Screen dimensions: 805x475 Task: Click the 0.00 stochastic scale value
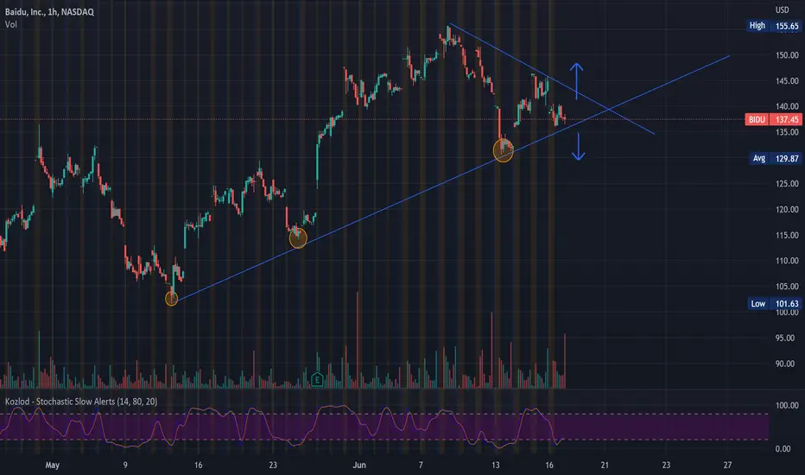(783, 449)
